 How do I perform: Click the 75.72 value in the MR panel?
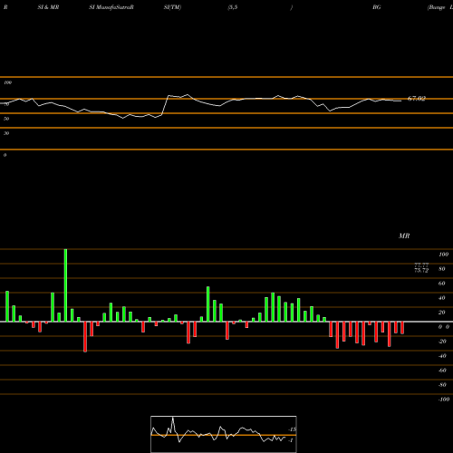tap(421, 270)
